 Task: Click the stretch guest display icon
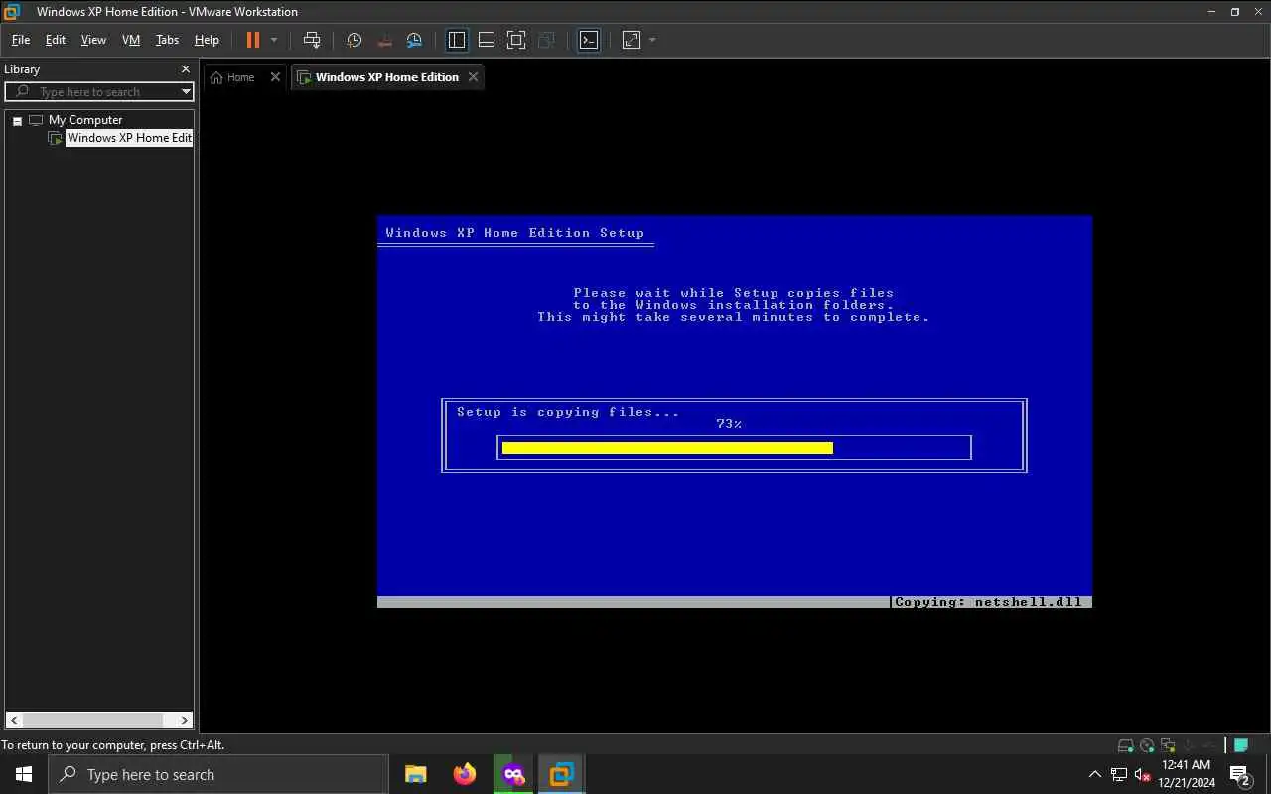(x=632, y=40)
